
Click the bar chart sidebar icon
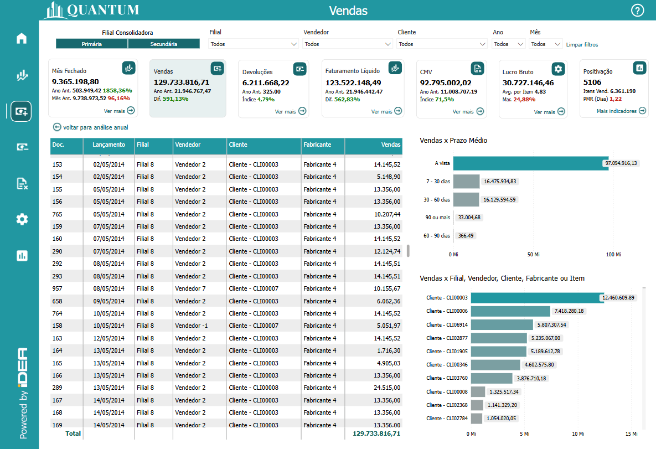pos(22,255)
